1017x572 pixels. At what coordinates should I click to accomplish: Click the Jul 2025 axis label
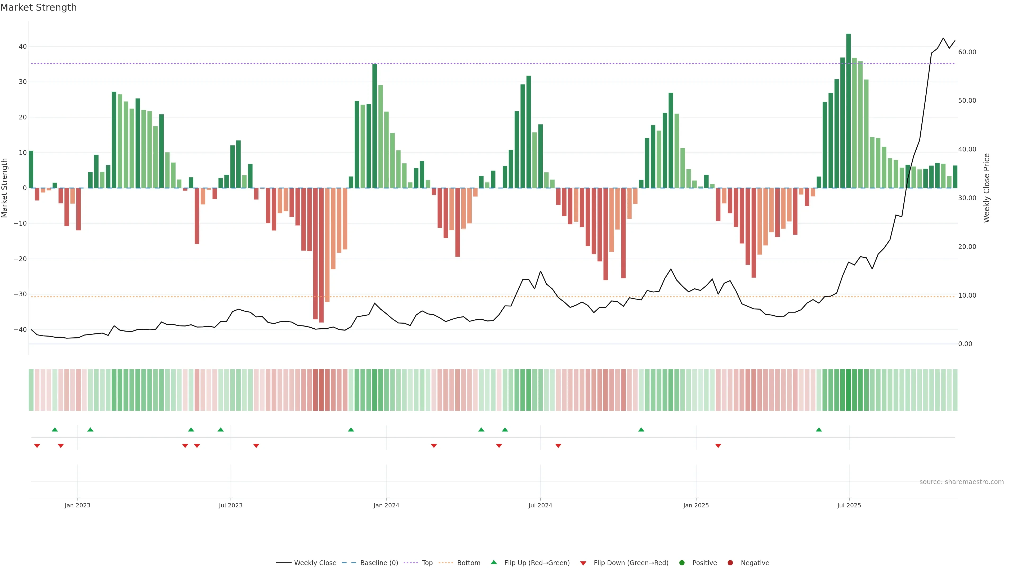pos(849,505)
